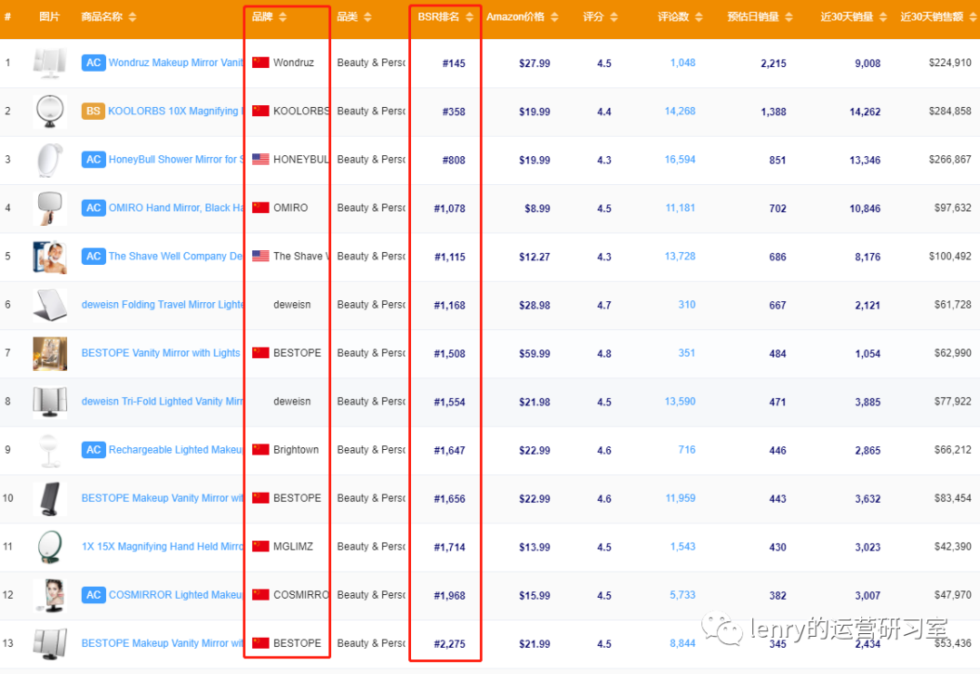Click the # column header
980x674 pixels.
click(7, 17)
